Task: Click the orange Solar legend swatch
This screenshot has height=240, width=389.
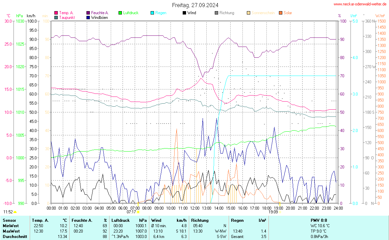Action: [x=281, y=13]
